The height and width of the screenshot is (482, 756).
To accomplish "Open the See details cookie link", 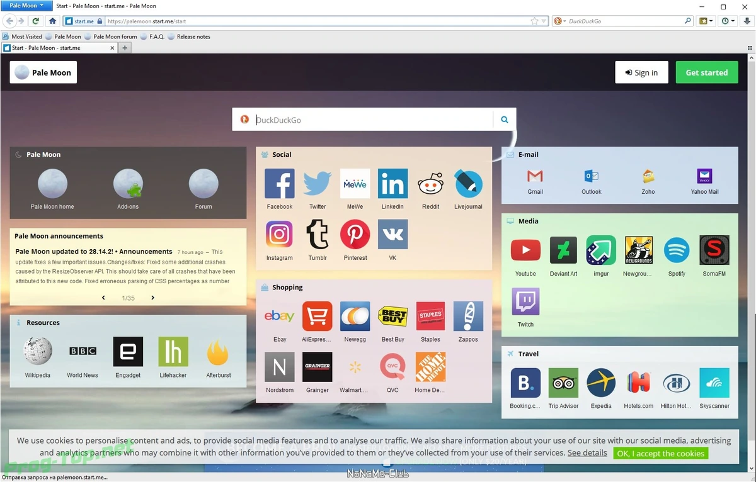I will 587,452.
